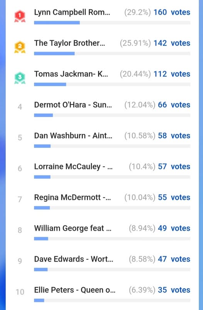Open The Taylor Brother... entry
Image resolution: width=203 pixels, height=310 pixels.
click(x=69, y=43)
